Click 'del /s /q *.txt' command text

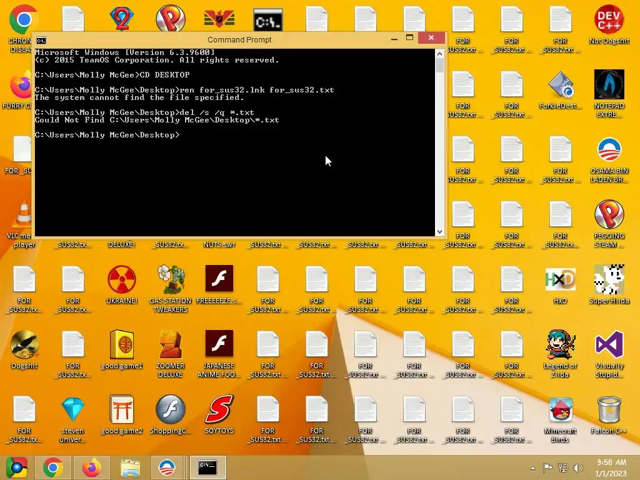(217, 112)
